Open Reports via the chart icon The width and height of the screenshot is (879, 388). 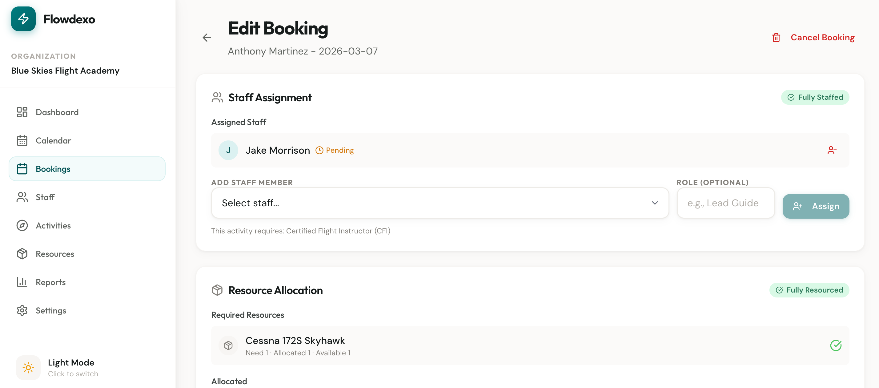coord(22,282)
